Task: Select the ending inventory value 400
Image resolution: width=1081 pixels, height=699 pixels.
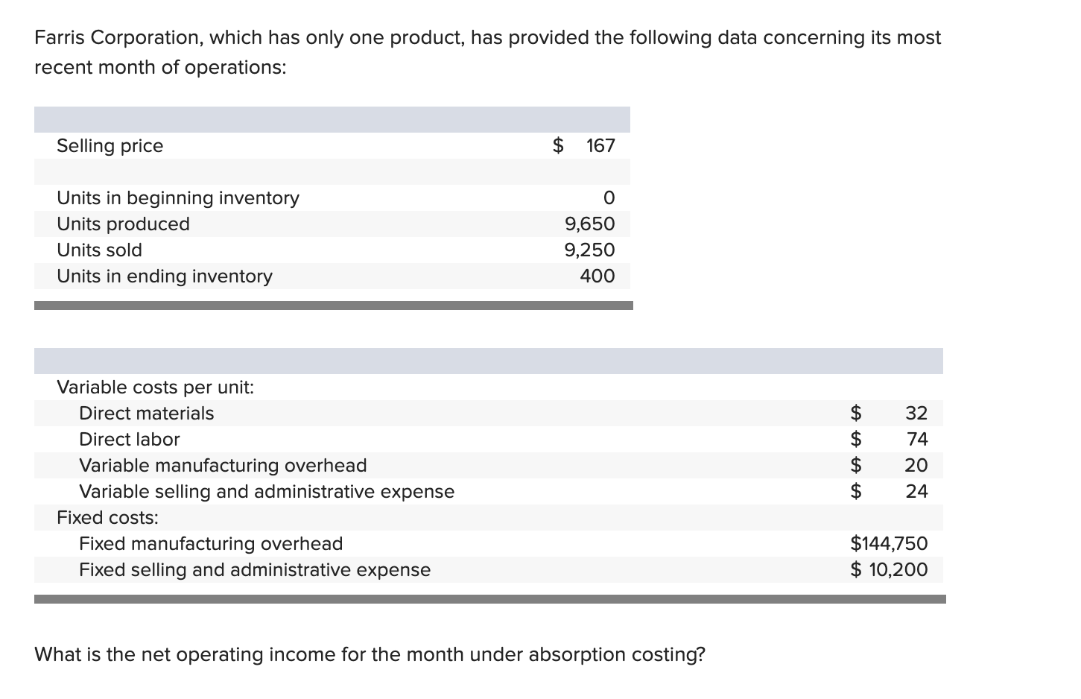Action: point(597,276)
